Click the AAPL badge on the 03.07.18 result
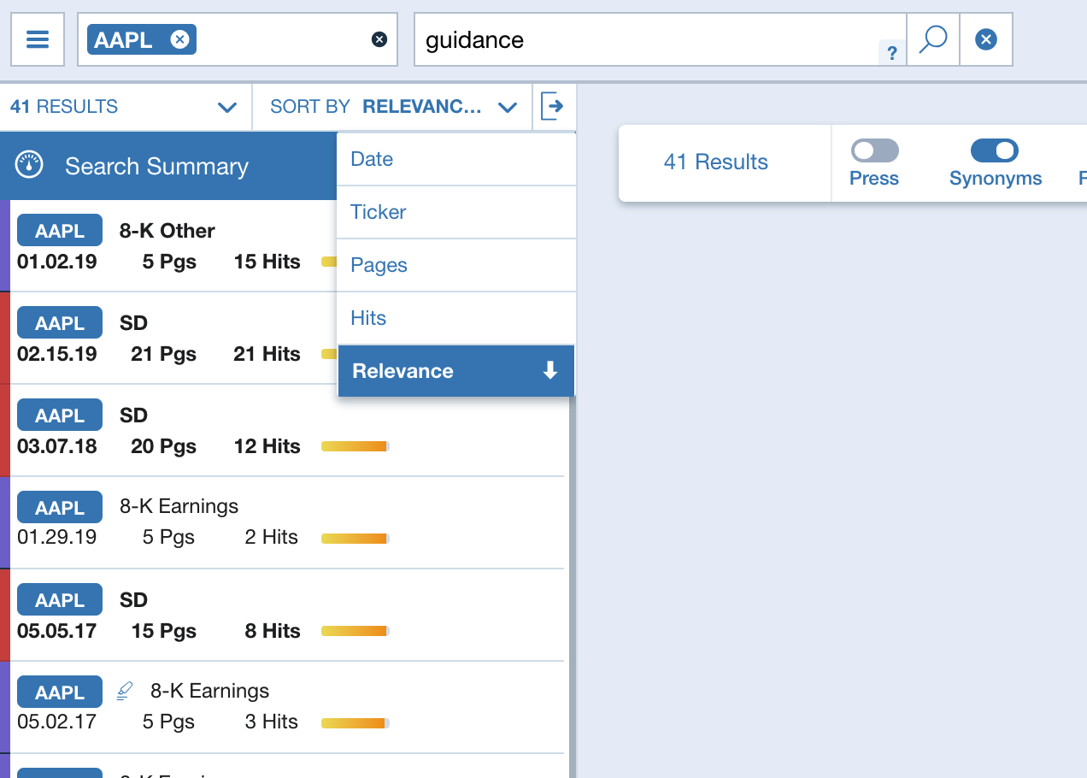 [60, 416]
